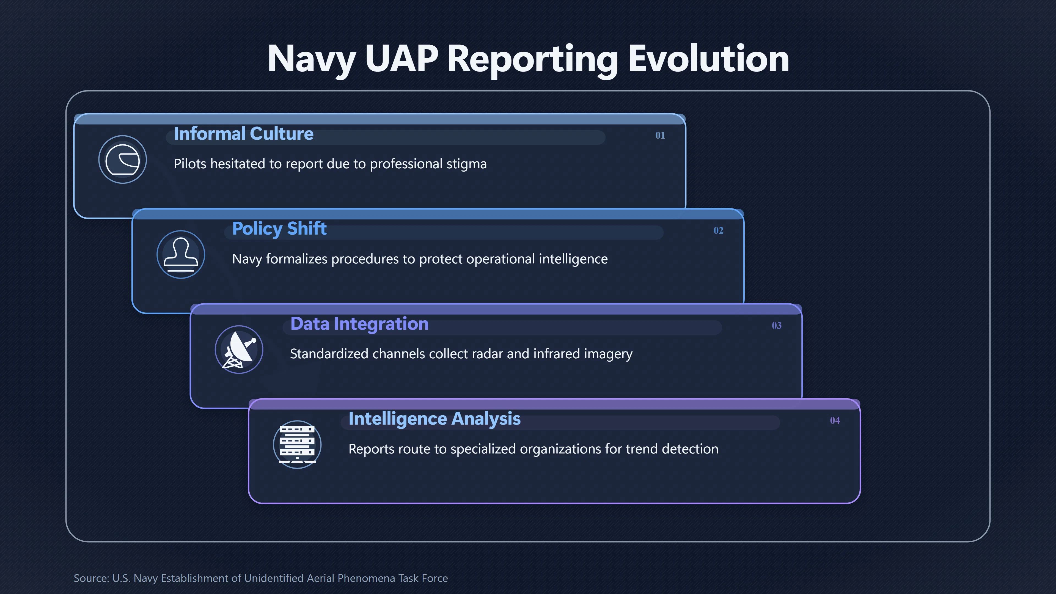
Task: Click the text about pilots' professional stigma
Action: tap(330, 164)
